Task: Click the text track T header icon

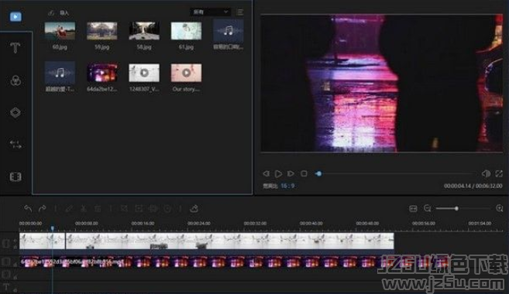Action: (6, 287)
